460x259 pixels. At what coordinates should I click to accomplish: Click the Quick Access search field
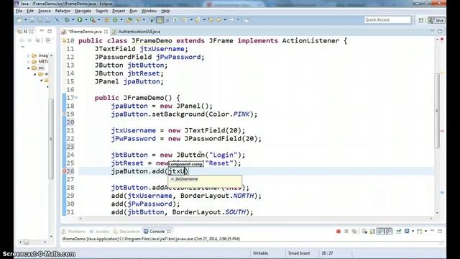387,19
